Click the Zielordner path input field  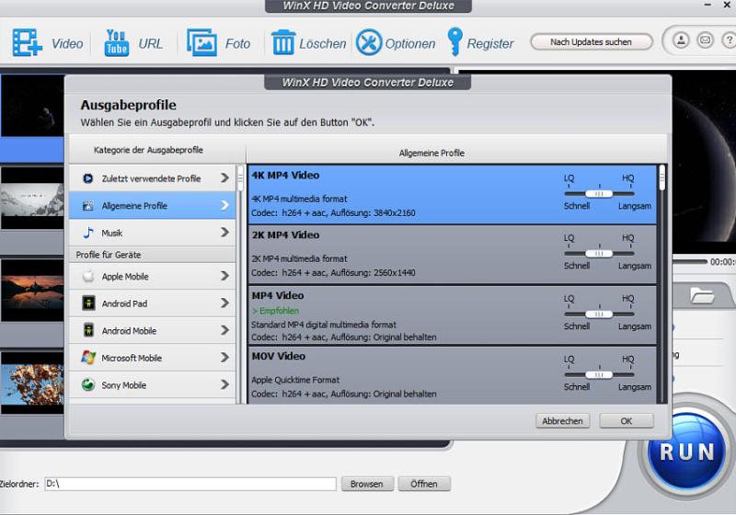190,484
